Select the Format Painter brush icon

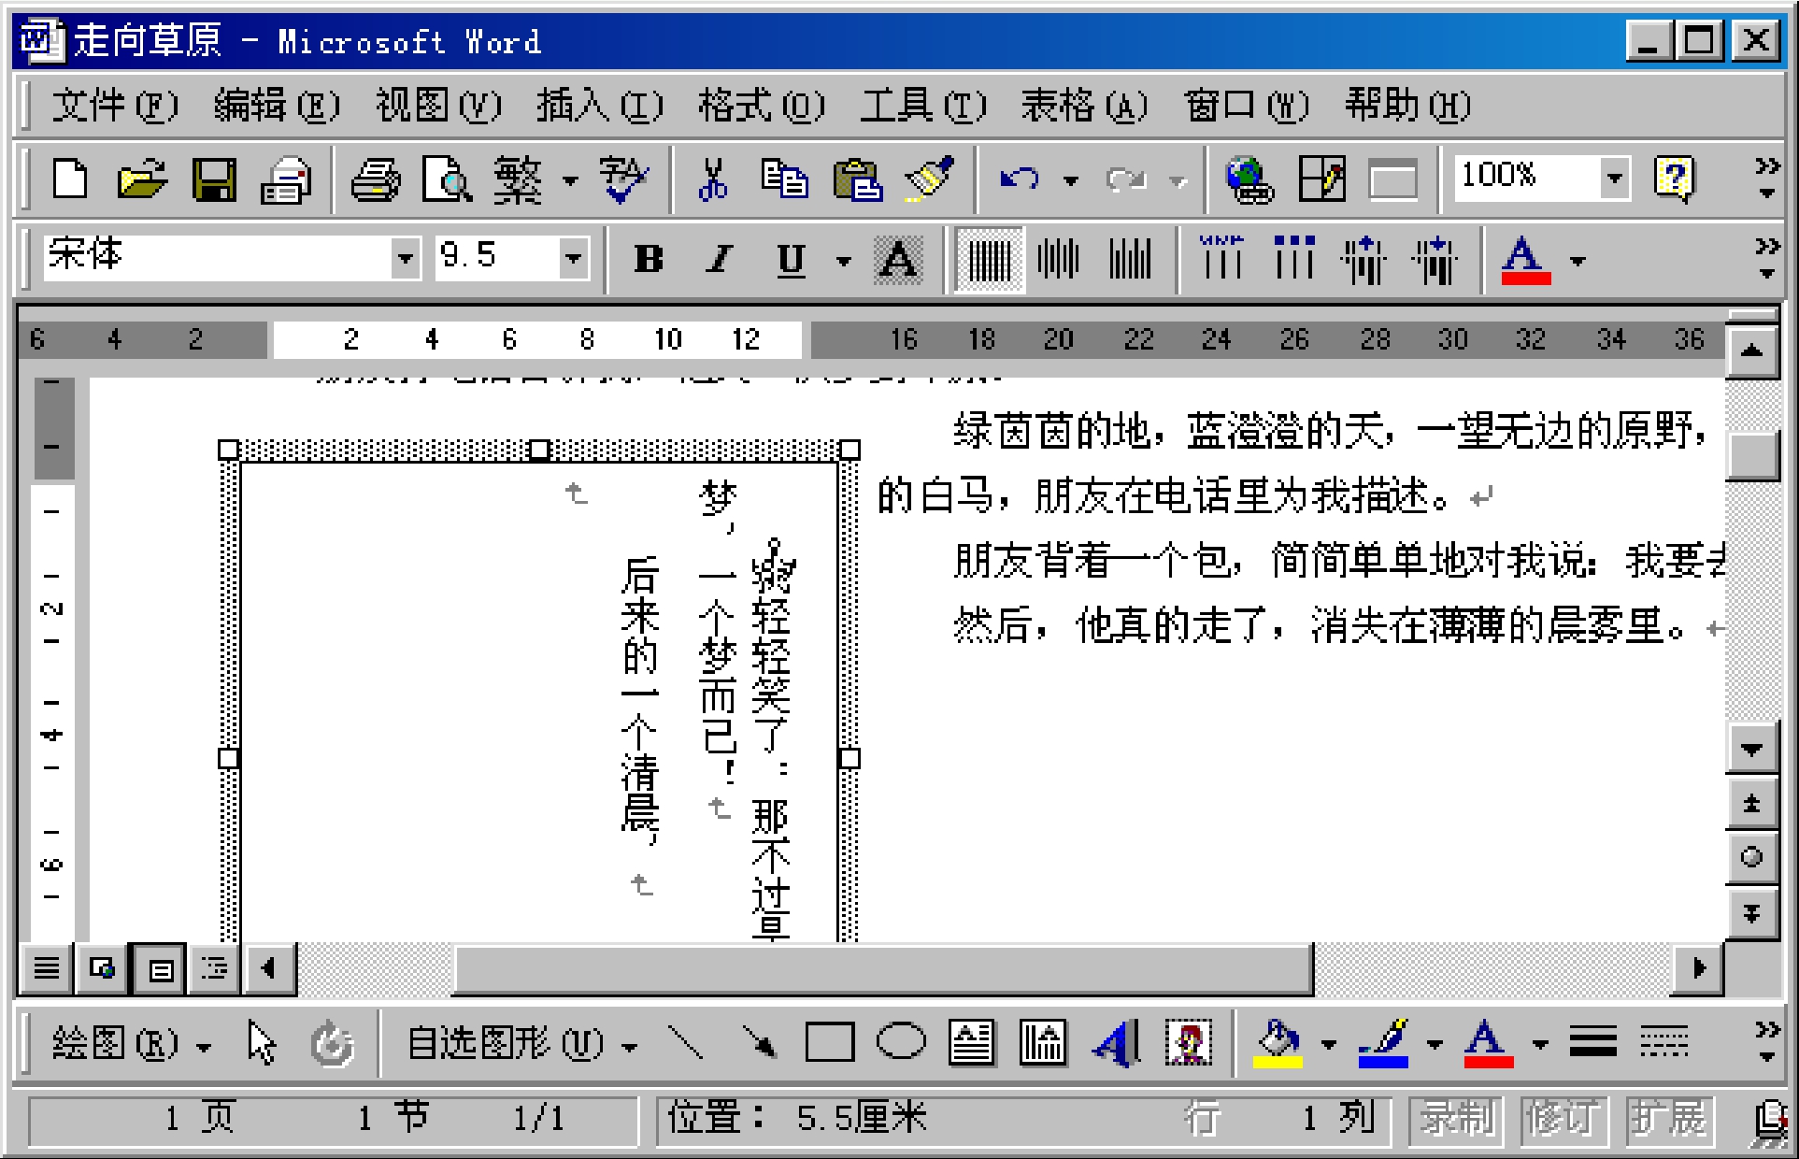click(x=928, y=179)
